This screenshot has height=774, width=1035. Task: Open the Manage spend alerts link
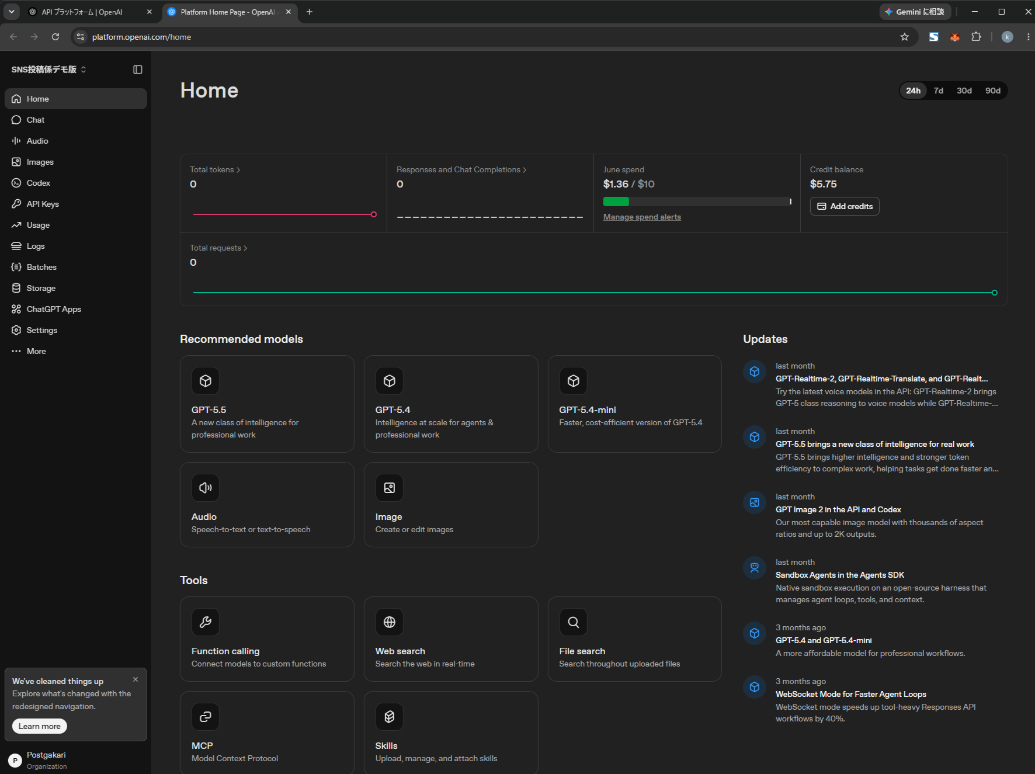coord(642,217)
